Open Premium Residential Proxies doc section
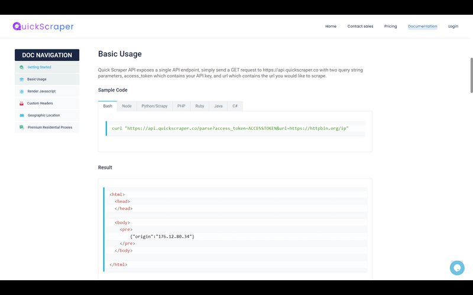The width and height of the screenshot is (473, 295). [x=47, y=127]
